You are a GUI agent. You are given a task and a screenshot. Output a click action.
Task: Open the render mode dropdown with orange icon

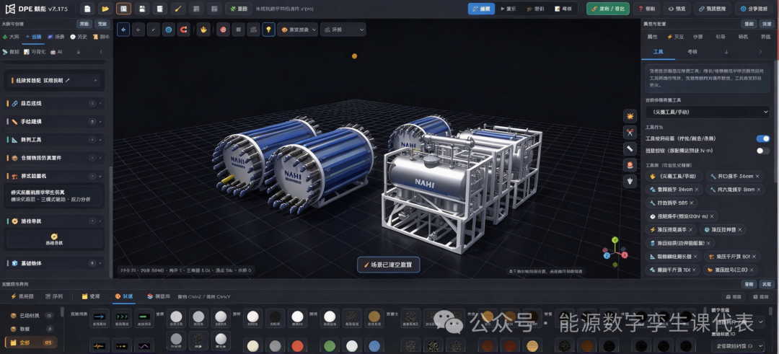[298, 30]
